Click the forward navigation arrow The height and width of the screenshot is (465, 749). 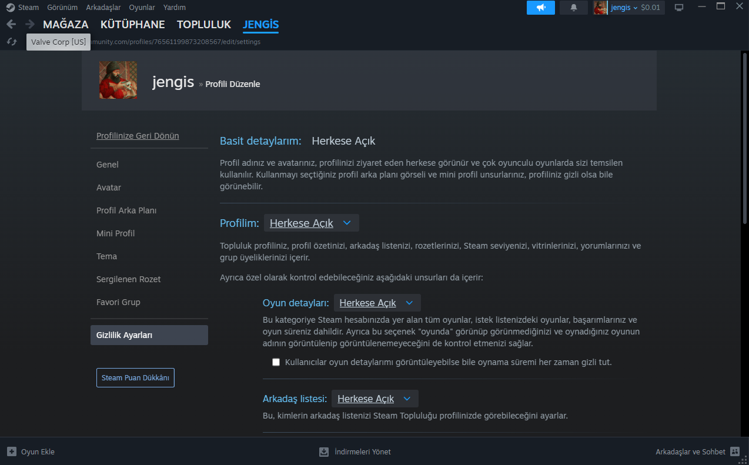[x=30, y=24]
